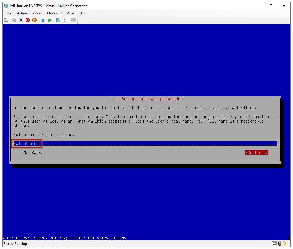Select the Go Back button
The image size is (293, 249).
click(x=33, y=153)
